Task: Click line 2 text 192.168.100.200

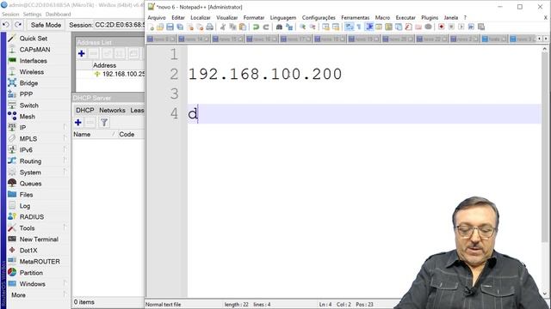Action: tap(265, 74)
